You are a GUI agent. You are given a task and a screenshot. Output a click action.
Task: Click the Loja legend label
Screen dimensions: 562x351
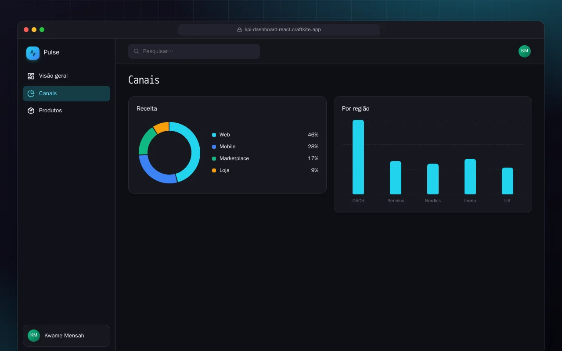tap(224, 170)
